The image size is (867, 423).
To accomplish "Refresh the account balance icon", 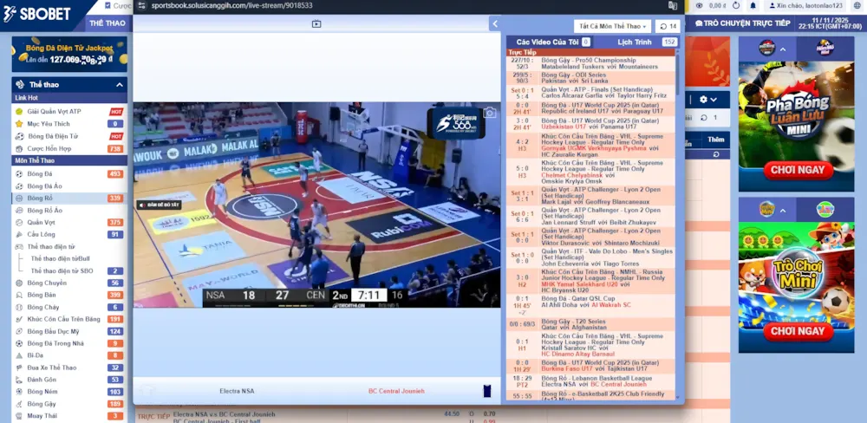I will (x=736, y=5).
